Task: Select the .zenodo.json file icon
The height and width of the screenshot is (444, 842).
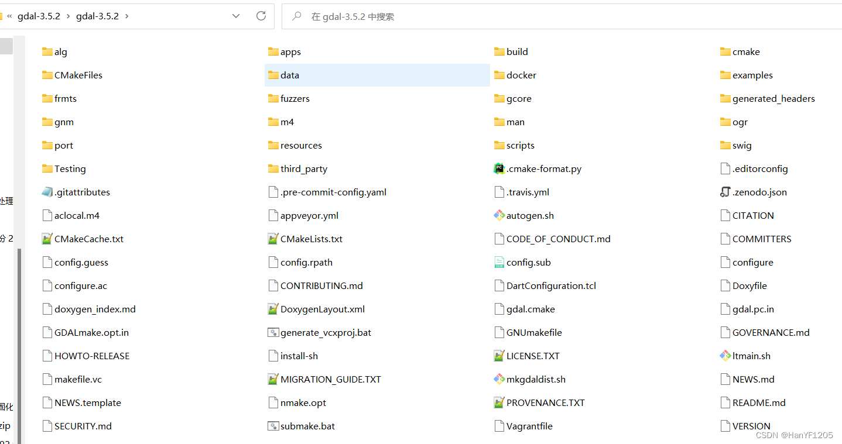Action: [x=725, y=192]
